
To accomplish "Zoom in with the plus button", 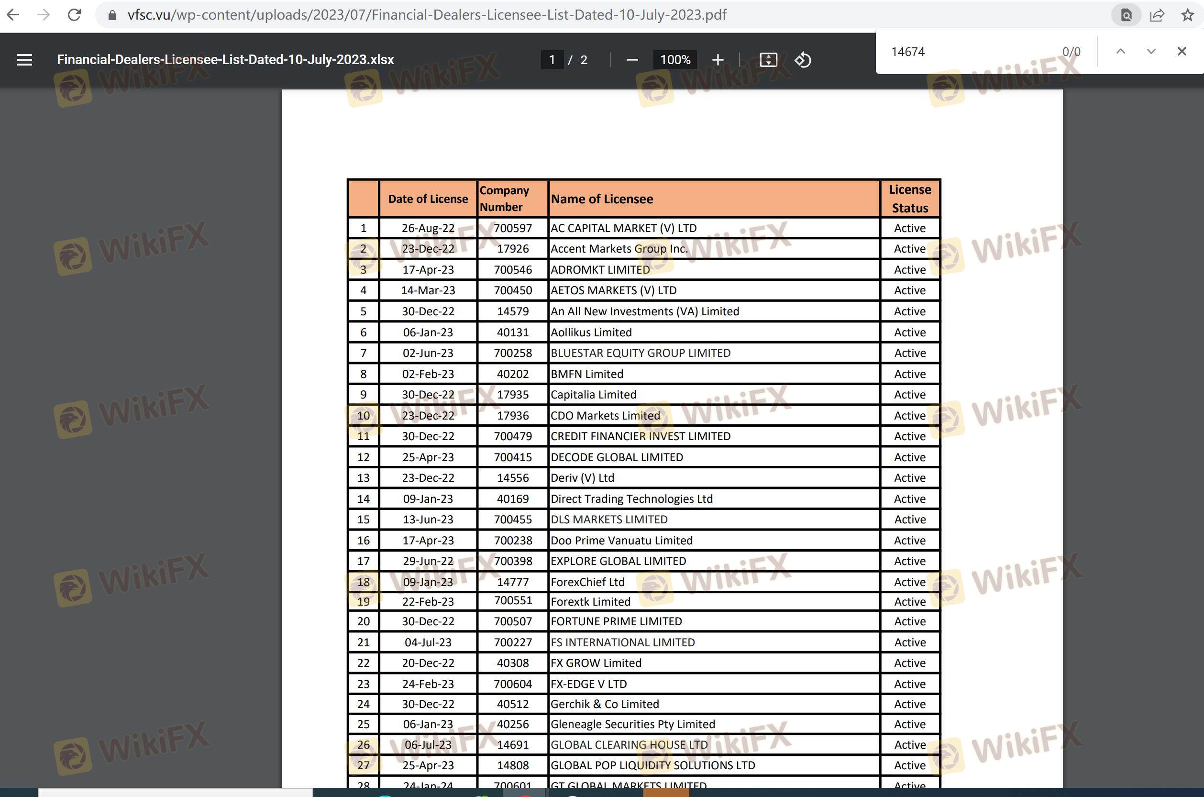I will pos(718,60).
